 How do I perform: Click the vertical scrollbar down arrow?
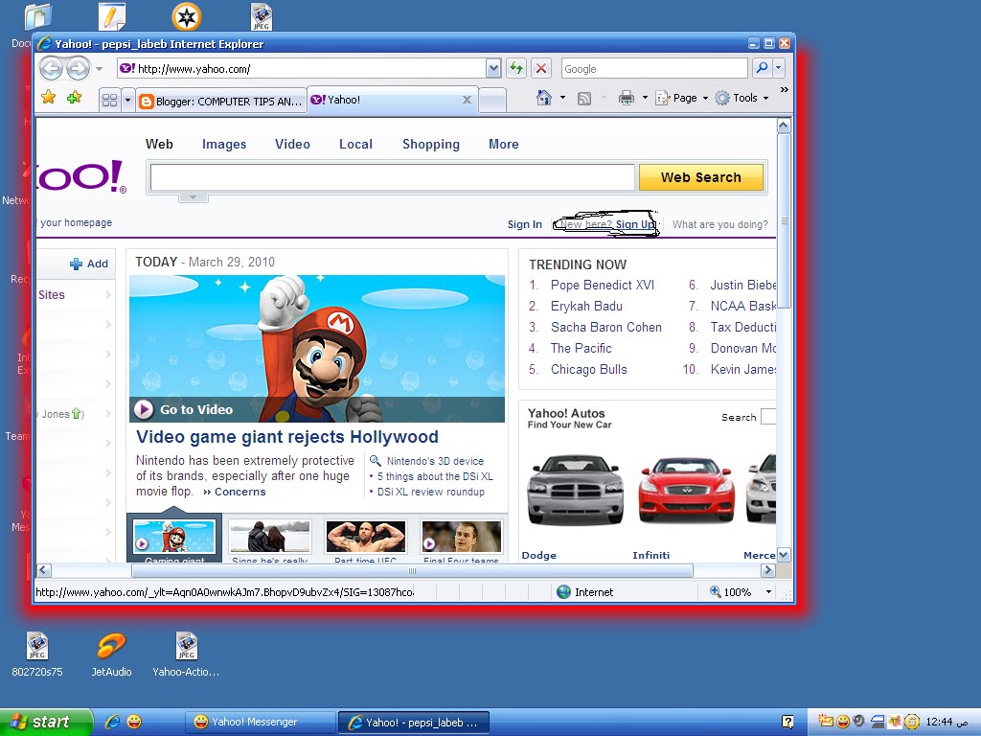coord(784,555)
